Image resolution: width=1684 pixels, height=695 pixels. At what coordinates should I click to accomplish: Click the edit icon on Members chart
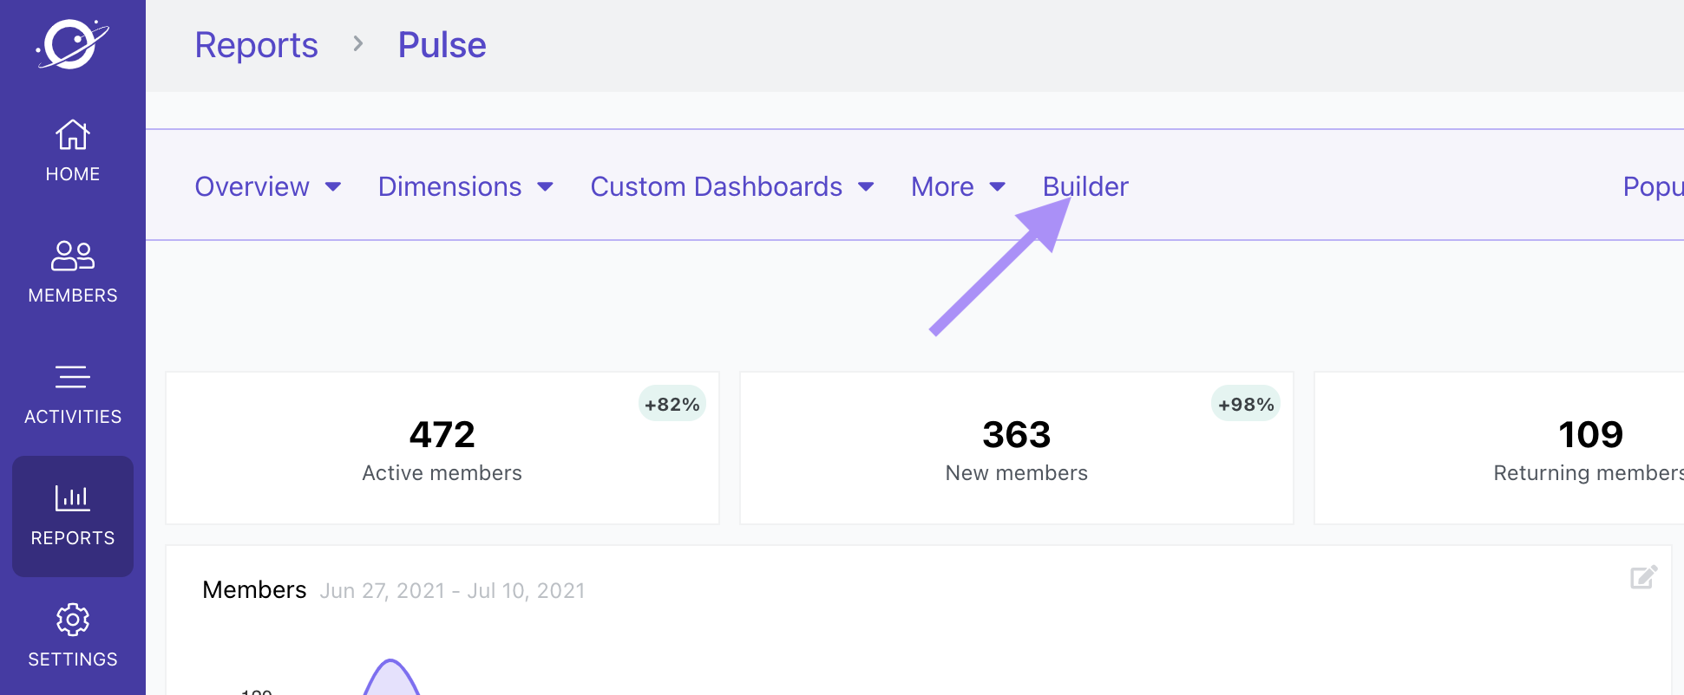1644,577
